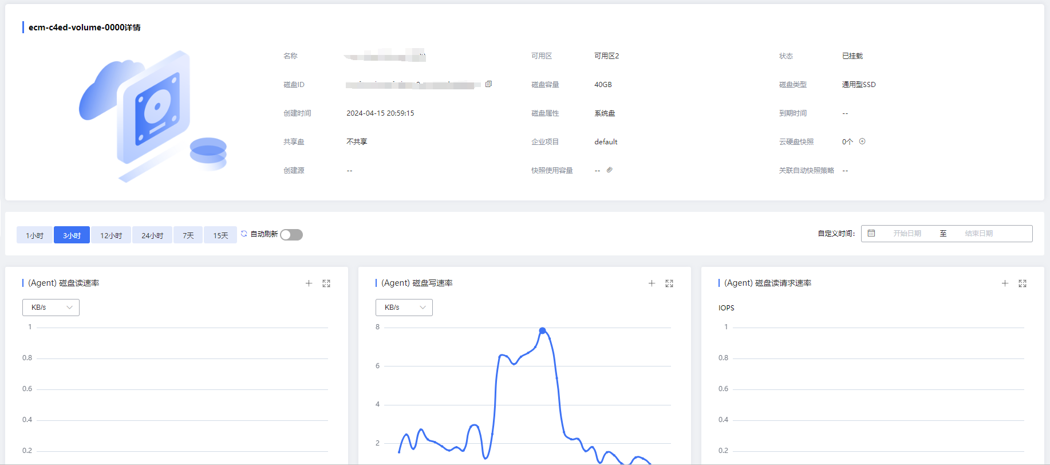Screen dimensions: 1050x465
Task: Select the 12小时 time range tab
Action: click(111, 235)
